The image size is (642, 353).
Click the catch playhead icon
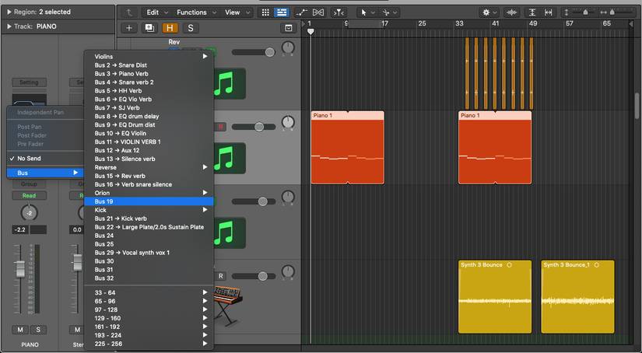[339, 12]
